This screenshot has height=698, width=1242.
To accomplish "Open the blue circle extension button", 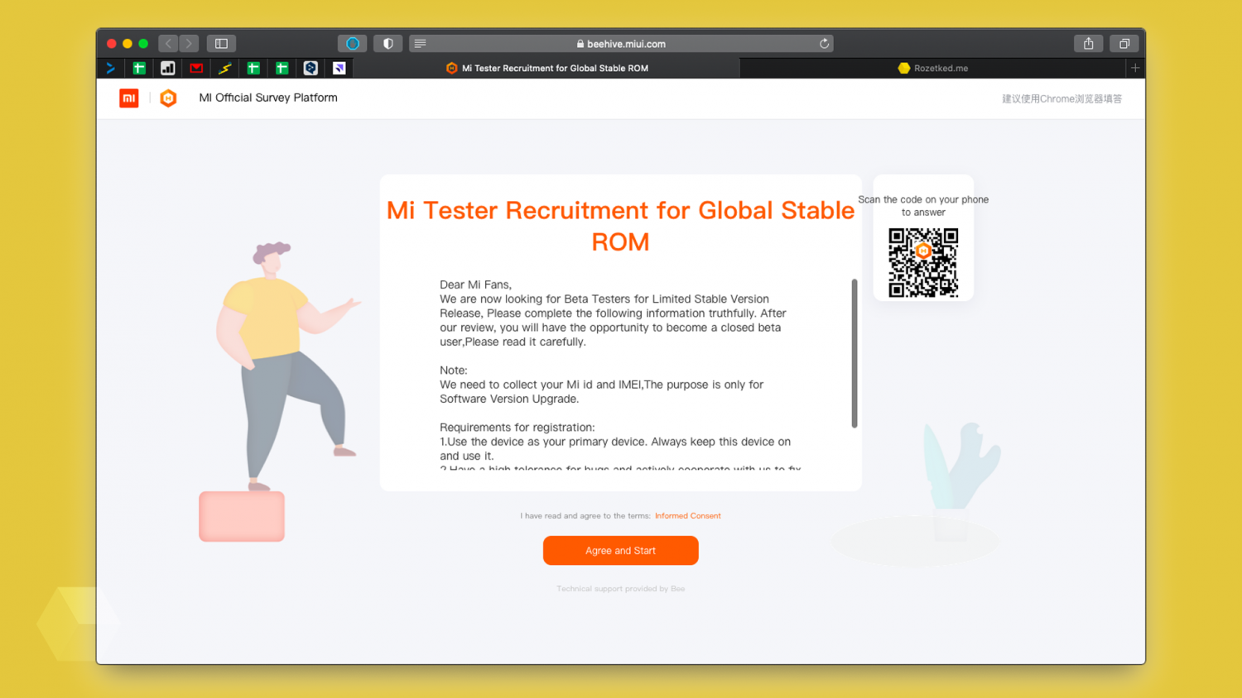I will [352, 43].
